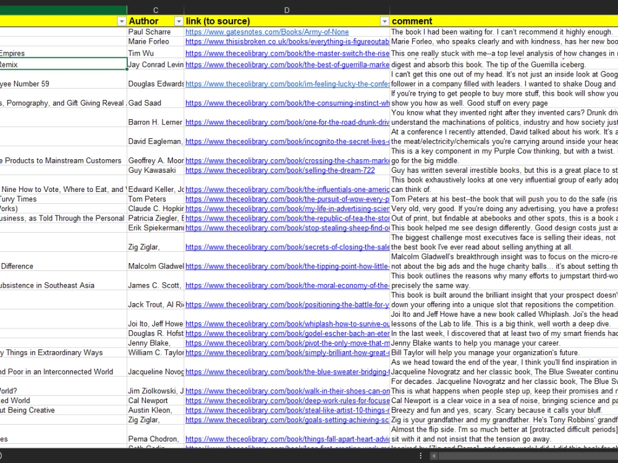Open my-life-in-advertising link
The width and height of the screenshot is (618, 463).
tap(287, 209)
